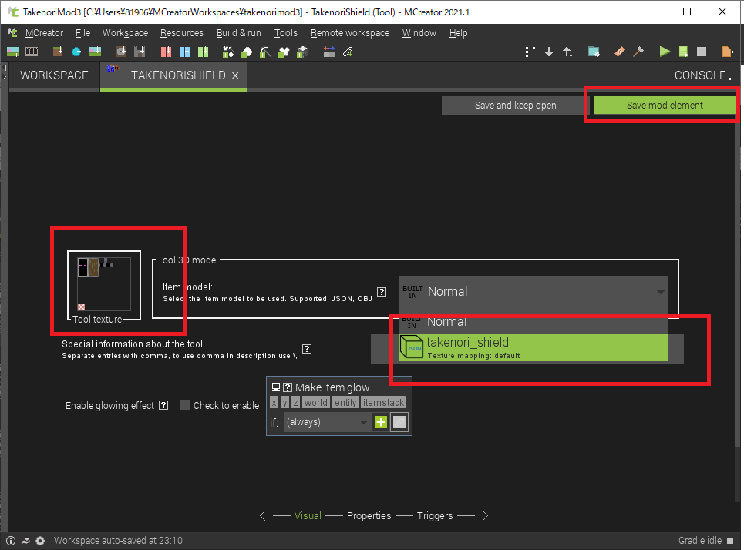
Task: Open the Item model dropdown
Action: [533, 291]
